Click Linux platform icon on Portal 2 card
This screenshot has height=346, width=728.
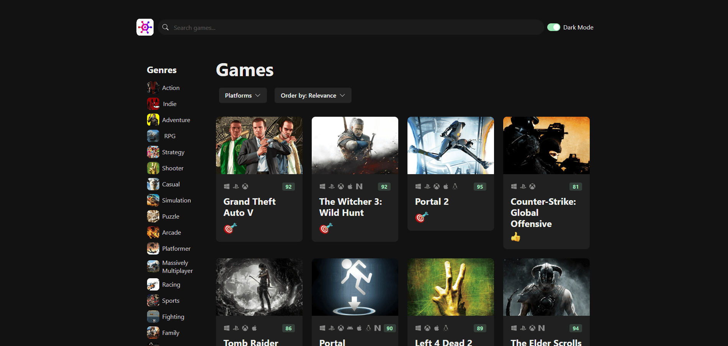click(x=455, y=186)
